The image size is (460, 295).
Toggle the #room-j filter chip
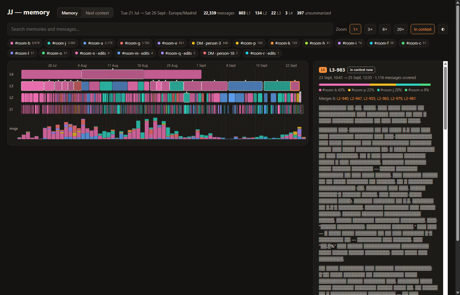[61, 43]
